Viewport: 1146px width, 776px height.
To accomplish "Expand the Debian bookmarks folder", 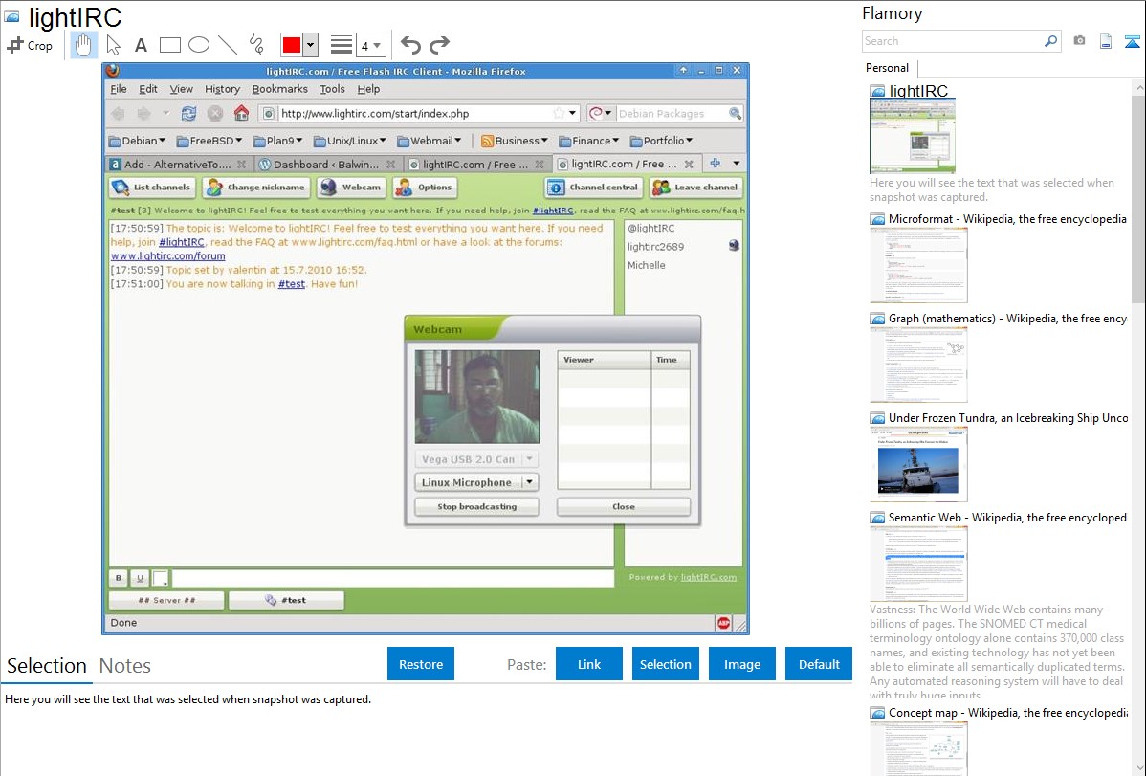I will 138,141.
